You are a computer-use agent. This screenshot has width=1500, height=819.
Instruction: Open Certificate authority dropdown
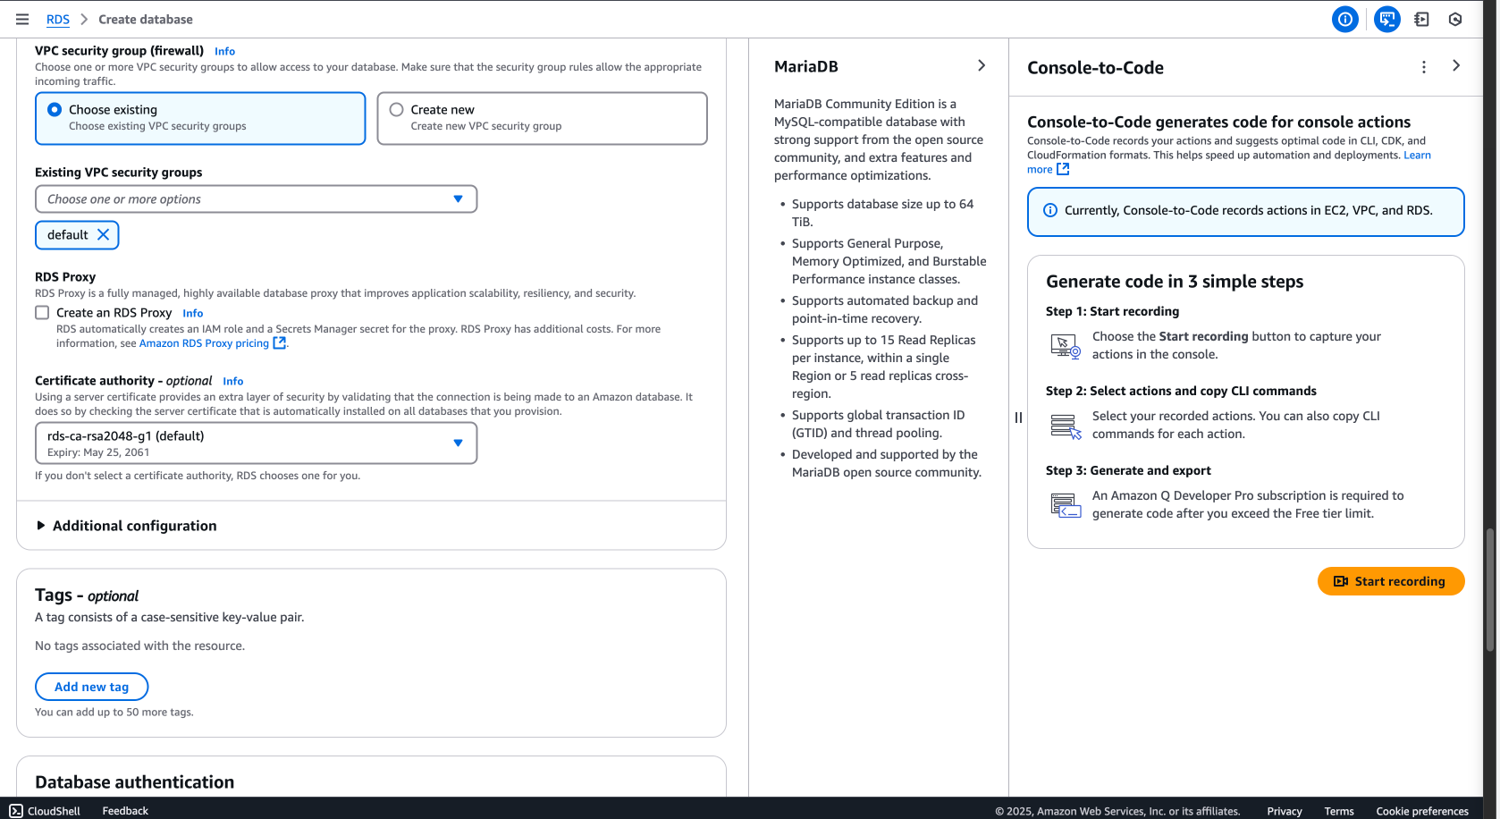pos(256,443)
